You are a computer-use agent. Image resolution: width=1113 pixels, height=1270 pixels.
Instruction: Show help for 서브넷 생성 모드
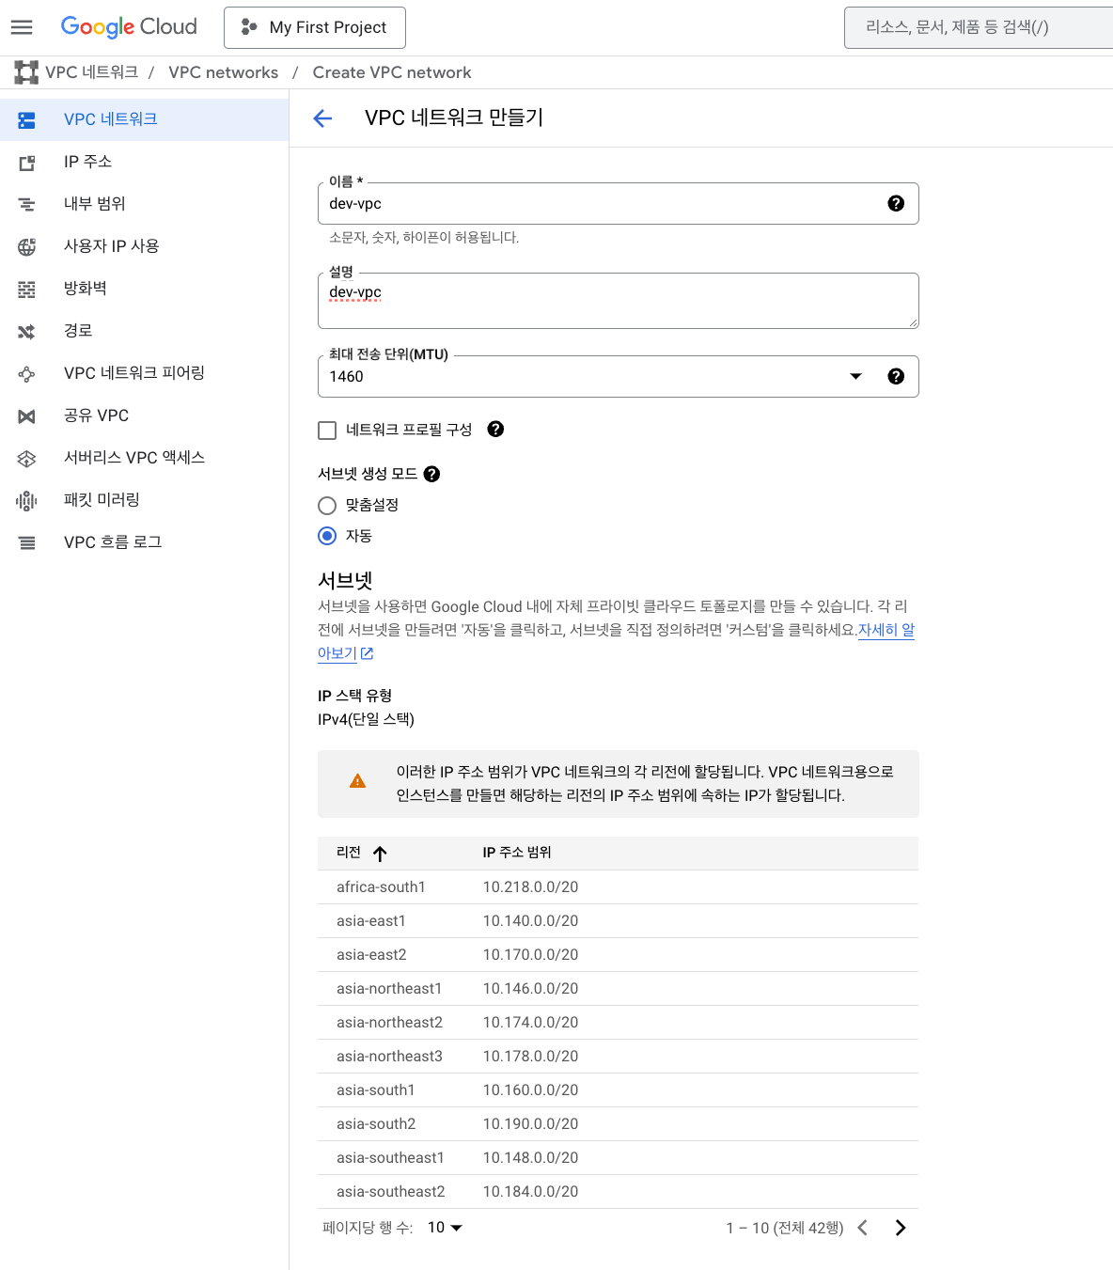[431, 474]
